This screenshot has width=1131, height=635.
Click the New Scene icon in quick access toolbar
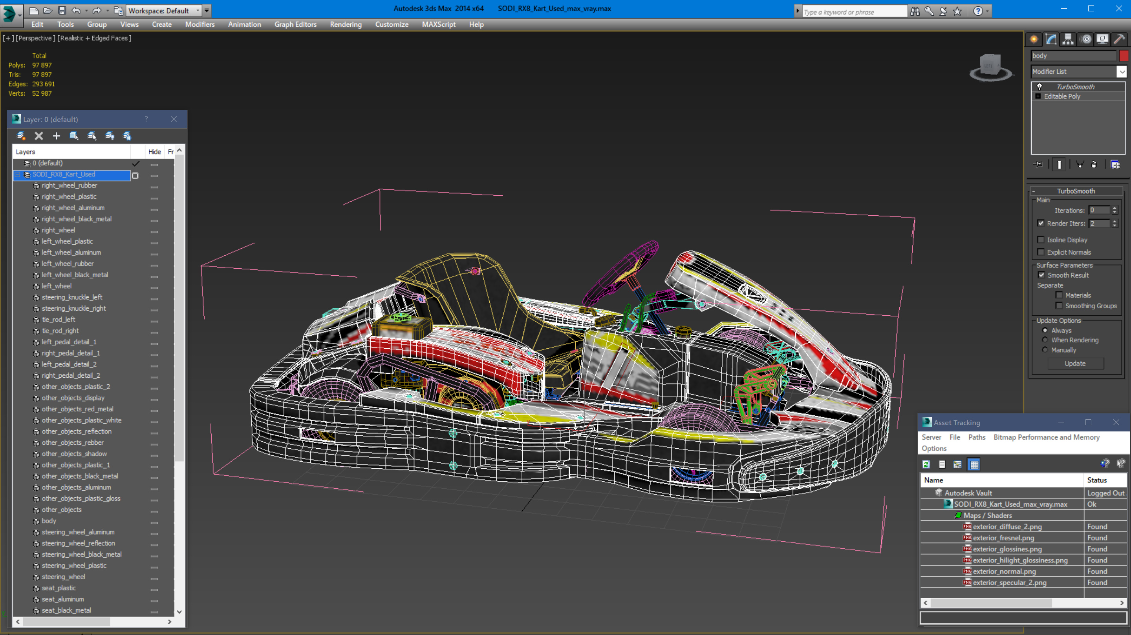34,11
